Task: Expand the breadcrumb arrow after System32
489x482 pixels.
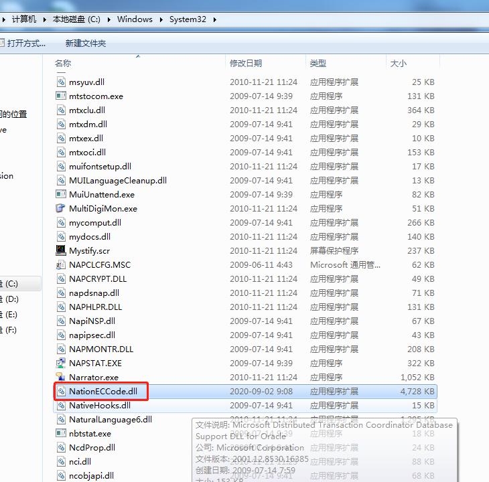Action: pyautogui.click(x=215, y=19)
